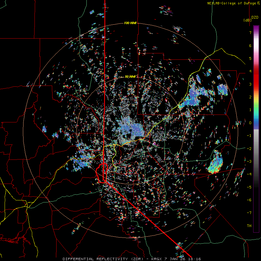The height and width of the screenshot is (261, 261).
Task: Click the -6 scale tick label
Action: tap(249, 200)
